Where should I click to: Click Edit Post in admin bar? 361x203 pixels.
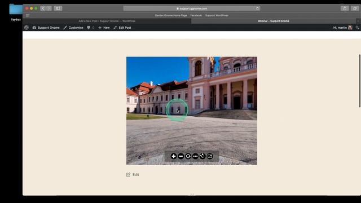pyautogui.click(x=122, y=28)
